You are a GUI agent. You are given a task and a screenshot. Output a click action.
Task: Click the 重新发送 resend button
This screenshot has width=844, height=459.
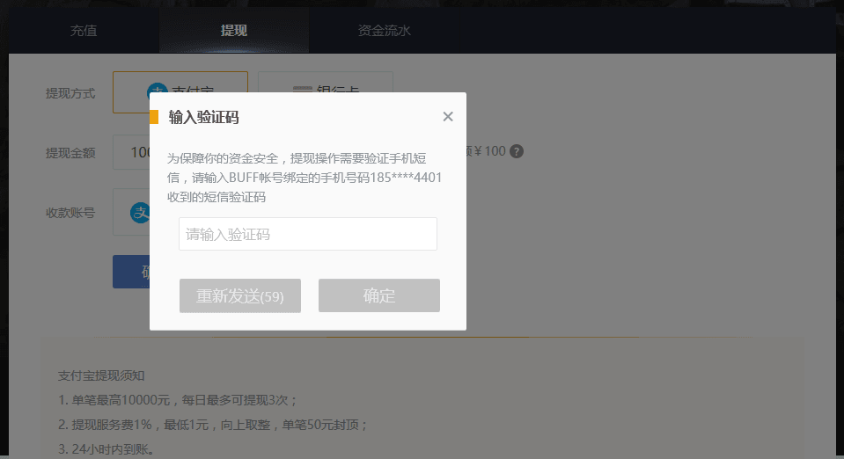[x=240, y=295]
